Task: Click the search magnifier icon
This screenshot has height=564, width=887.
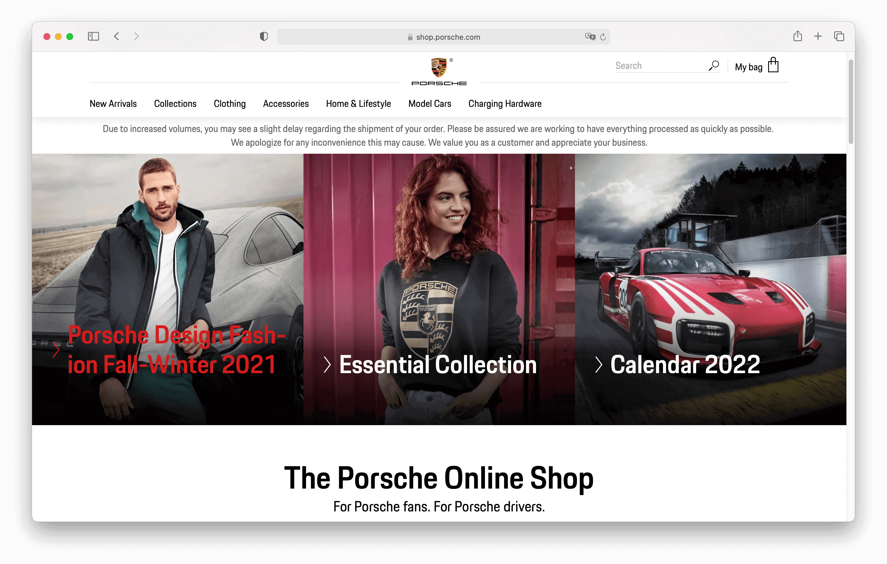Action: click(714, 66)
